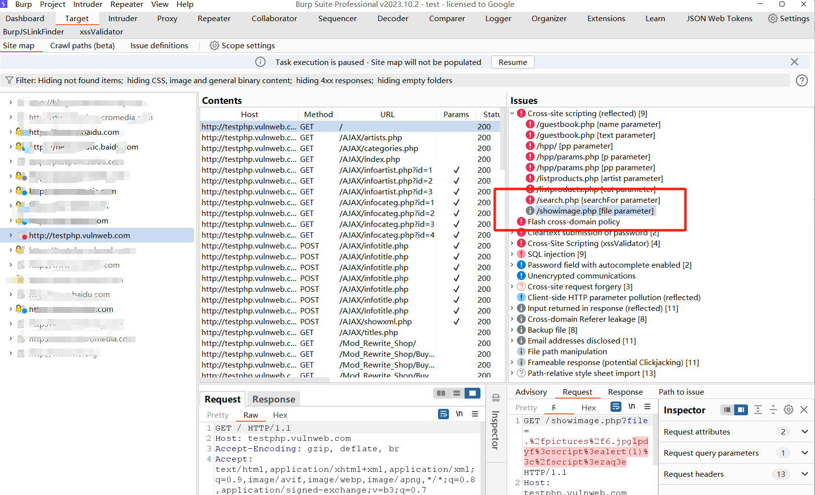Screen dimensions: 815x495
Task: Select the /search.php searchFor parameter issue
Action: point(598,200)
